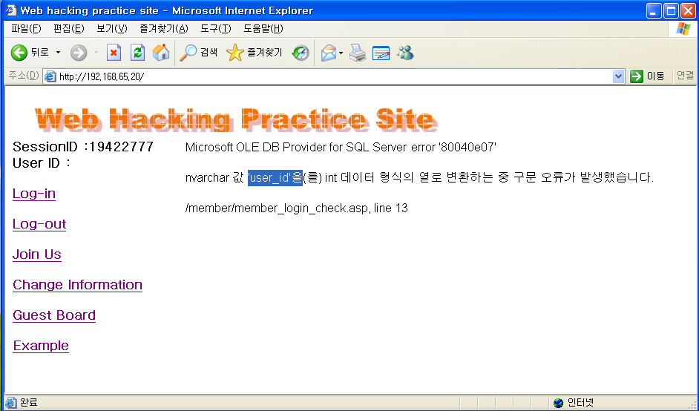Open Favorites (즐겨찾기) star button

tap(254, 53)
